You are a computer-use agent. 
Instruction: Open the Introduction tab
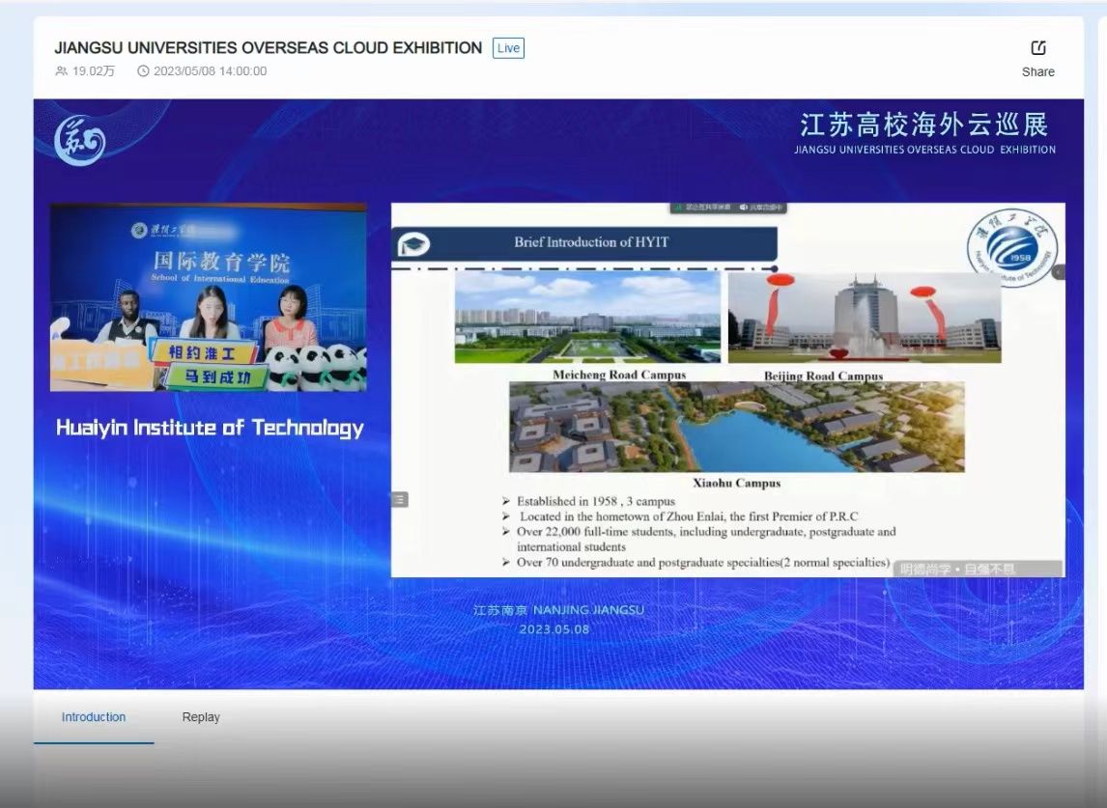(x=93, y=717)
